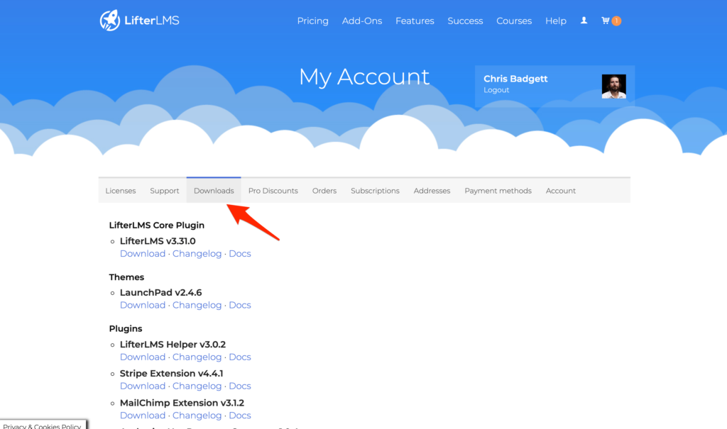Click the MailChimp Extension v3.1.2 title
Screen dimensions: 727x429
[x=182, y=403]
